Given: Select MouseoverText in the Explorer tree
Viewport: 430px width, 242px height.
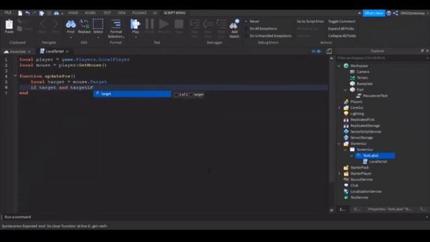Looking at the screenshot, I should pyautogui.click(x=375, y=95).
